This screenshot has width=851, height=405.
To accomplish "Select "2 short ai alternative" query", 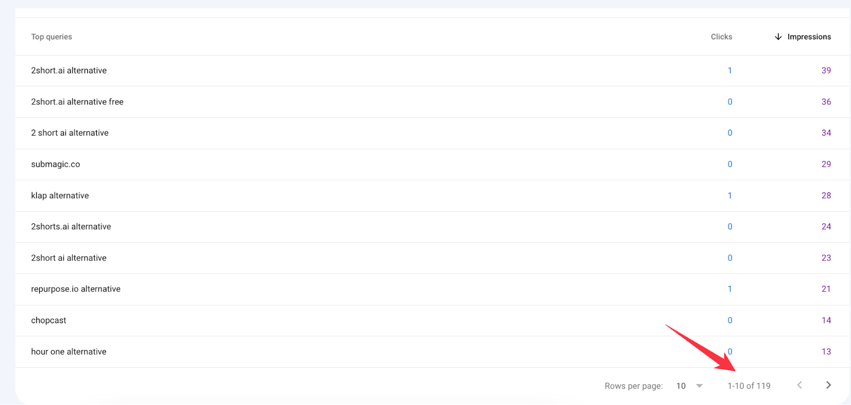I will click(70, 133).
